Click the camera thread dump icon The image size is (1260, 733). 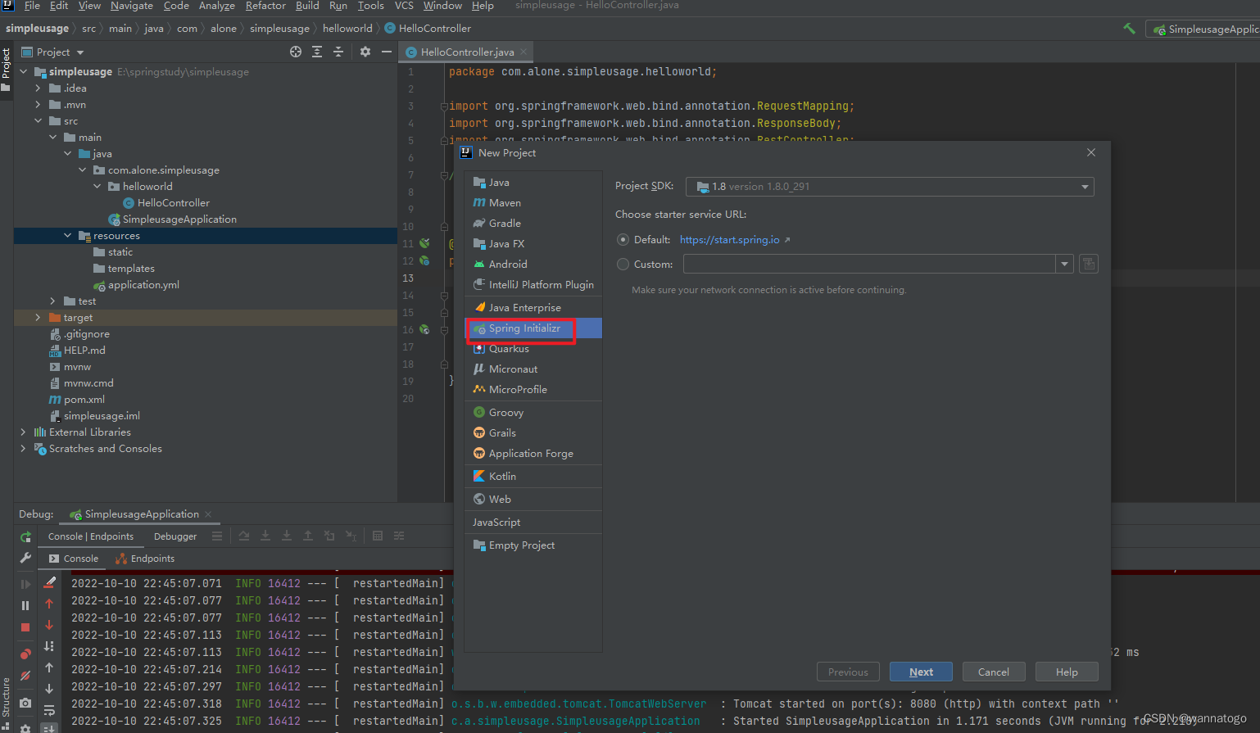coord(25,703)
